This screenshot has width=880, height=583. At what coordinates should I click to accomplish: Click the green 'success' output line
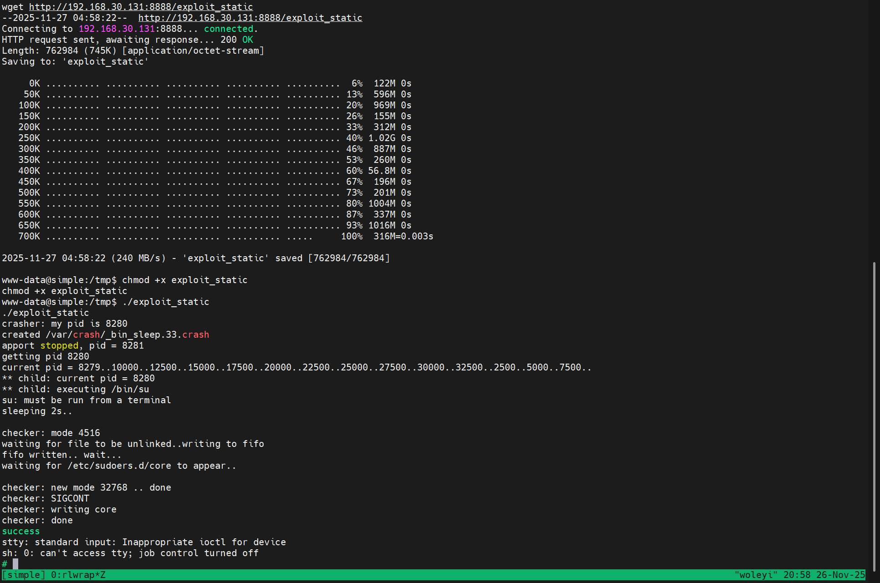pos(20,531)
